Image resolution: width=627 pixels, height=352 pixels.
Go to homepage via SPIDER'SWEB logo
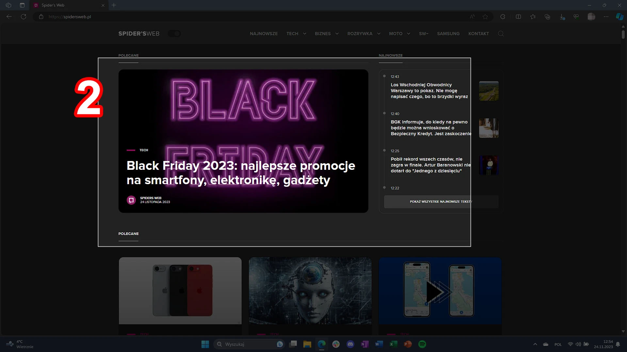tap(139, 34)
